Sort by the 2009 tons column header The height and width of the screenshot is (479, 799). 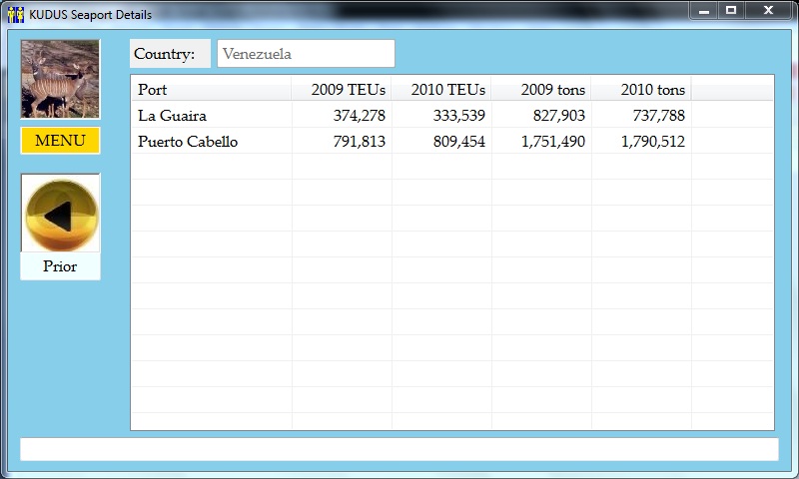[541, 89]
